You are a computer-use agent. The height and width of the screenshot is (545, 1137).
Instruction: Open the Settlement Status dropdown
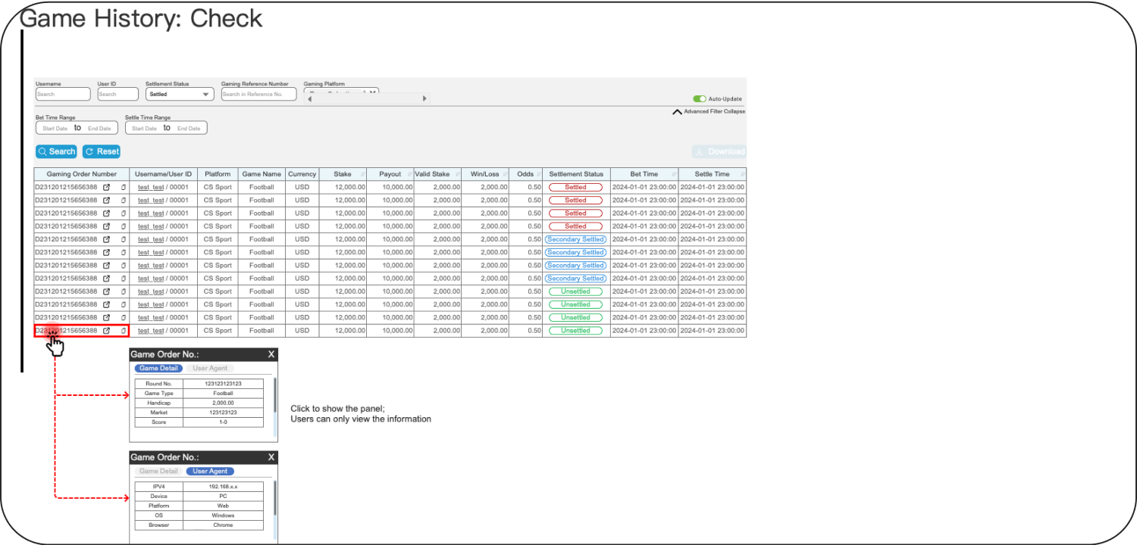180,95
